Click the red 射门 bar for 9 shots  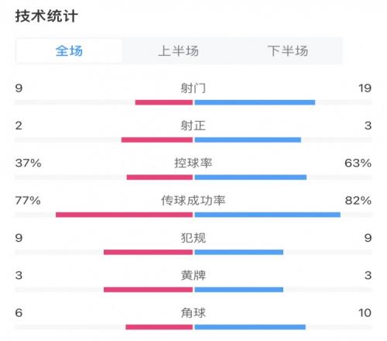click(x=164, y=102)
